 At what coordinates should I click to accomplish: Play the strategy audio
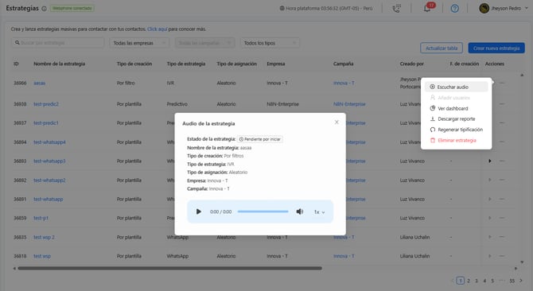(199, 211)
